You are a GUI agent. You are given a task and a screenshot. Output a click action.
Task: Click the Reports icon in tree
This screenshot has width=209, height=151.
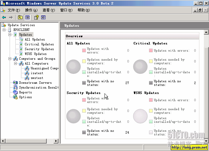[x=15, y=92]
